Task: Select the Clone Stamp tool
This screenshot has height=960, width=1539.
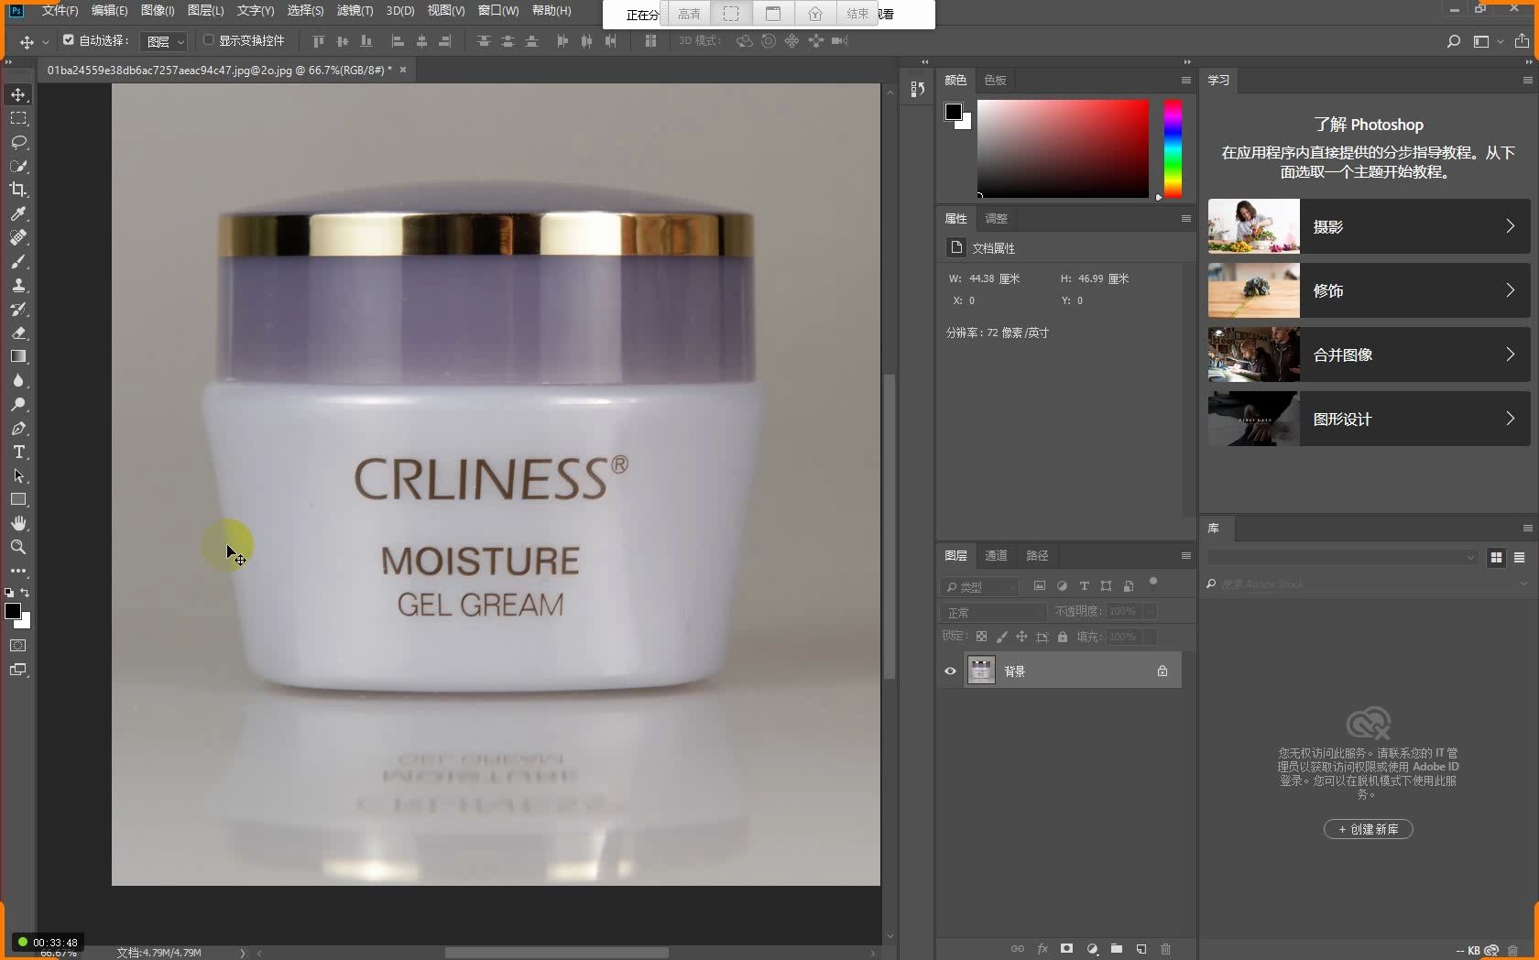Action: pos(18,286)
